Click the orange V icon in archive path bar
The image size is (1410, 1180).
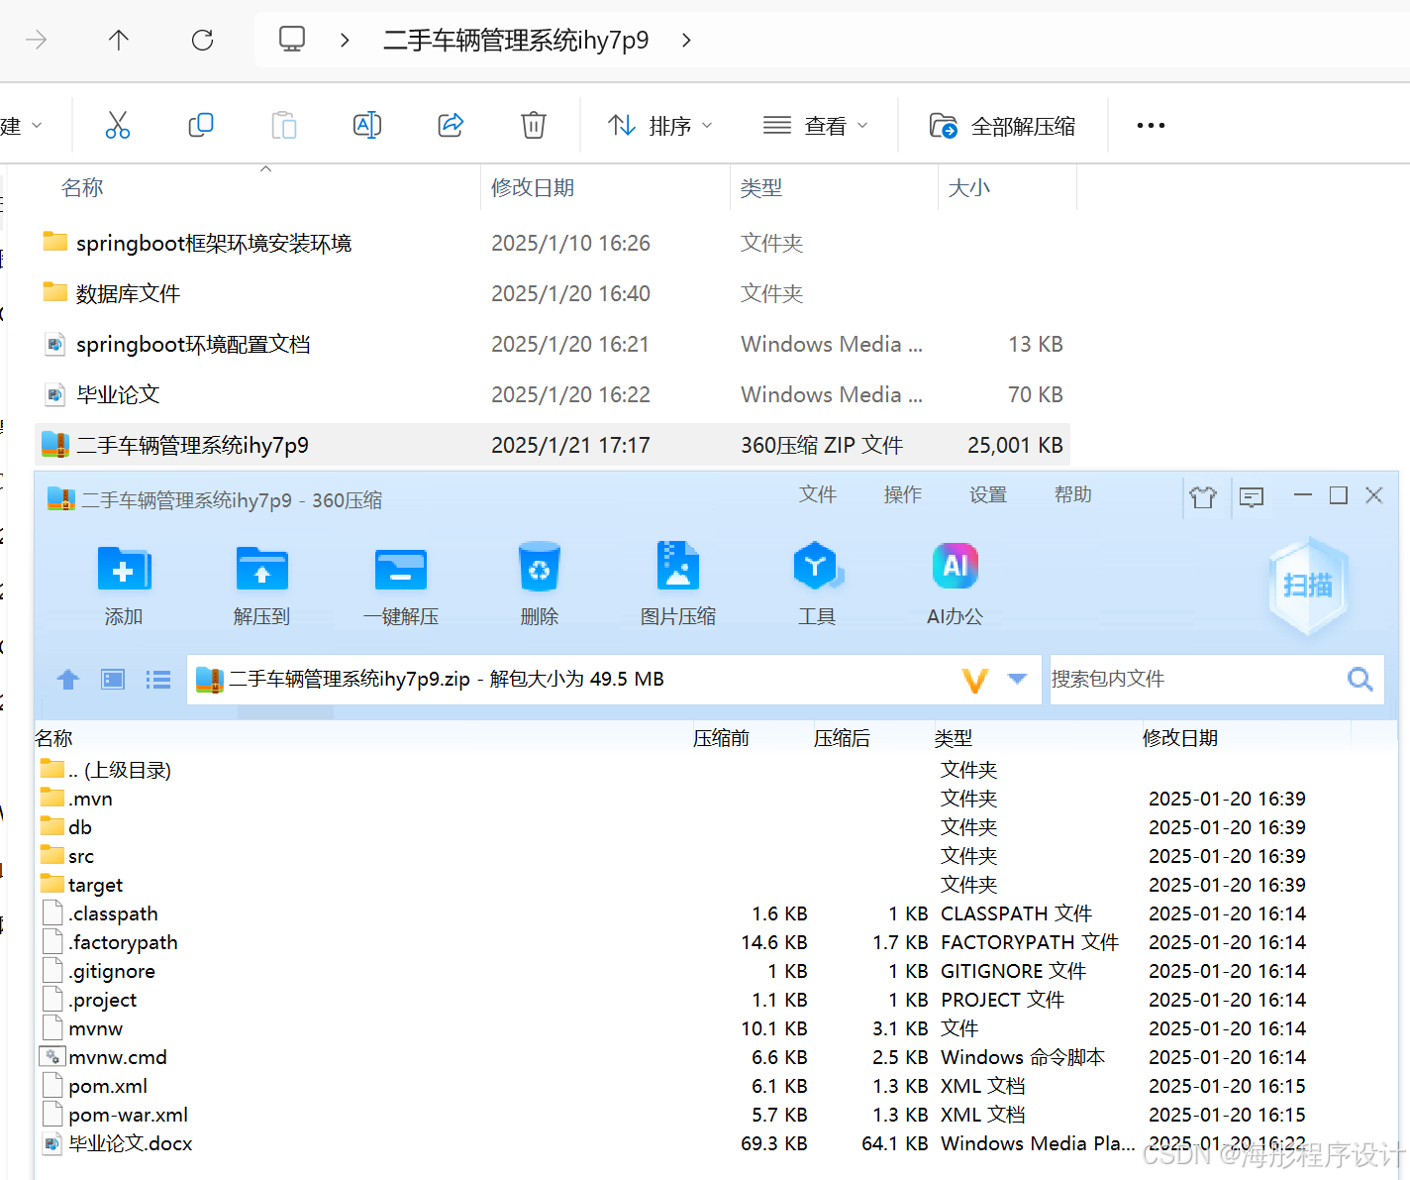[x=975, y=680]
